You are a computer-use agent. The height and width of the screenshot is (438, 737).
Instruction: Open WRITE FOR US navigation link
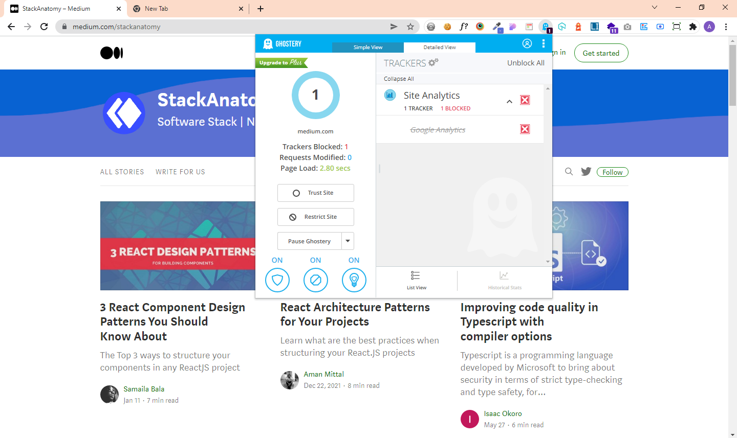[x=180, y=172]
